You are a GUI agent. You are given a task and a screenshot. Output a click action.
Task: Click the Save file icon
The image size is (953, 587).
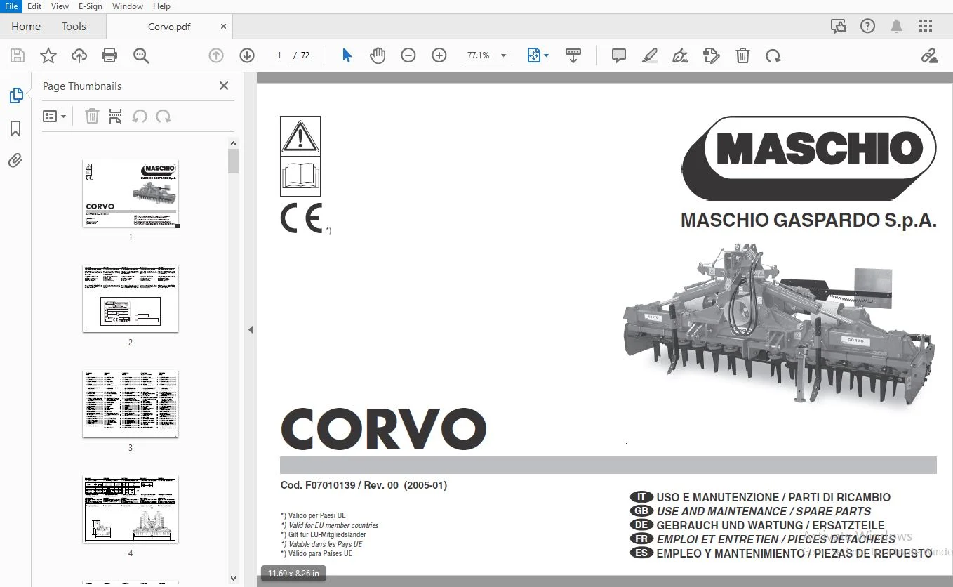pos(18,56)
